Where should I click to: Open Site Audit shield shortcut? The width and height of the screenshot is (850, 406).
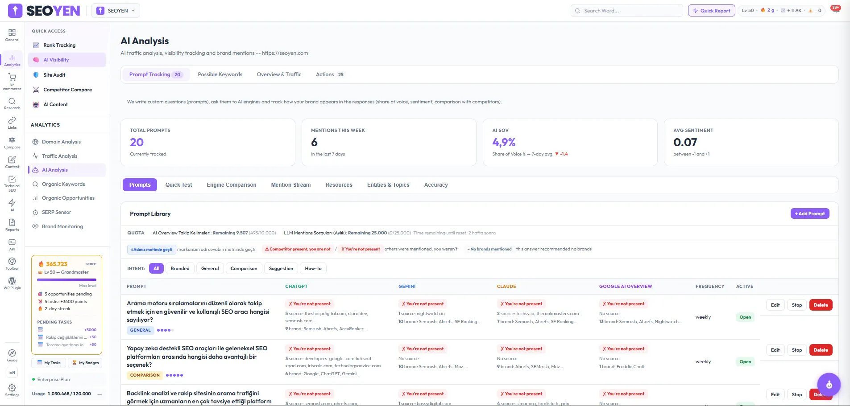pyautogui.click(x=67, y=75)
